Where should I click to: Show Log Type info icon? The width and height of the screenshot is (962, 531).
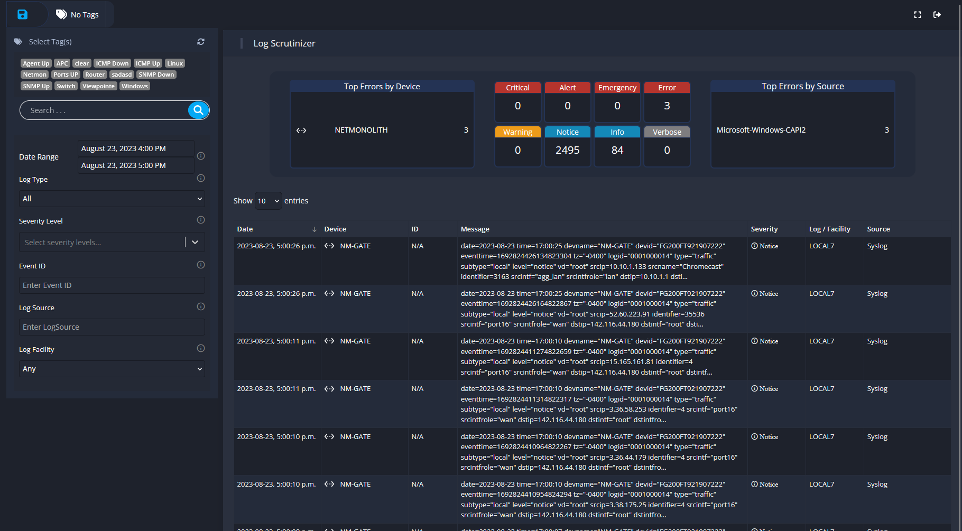click(x=201, y=178)
